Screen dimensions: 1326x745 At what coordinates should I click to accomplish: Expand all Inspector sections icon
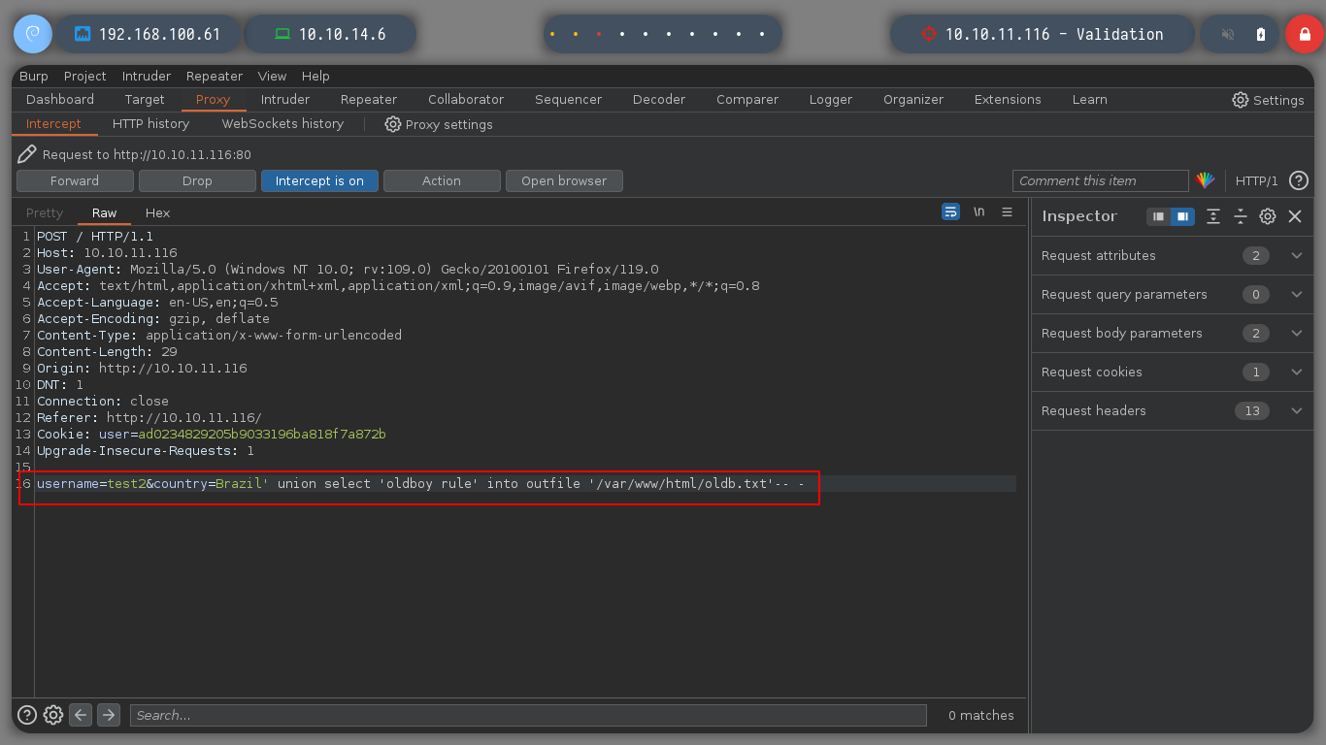1213,216
